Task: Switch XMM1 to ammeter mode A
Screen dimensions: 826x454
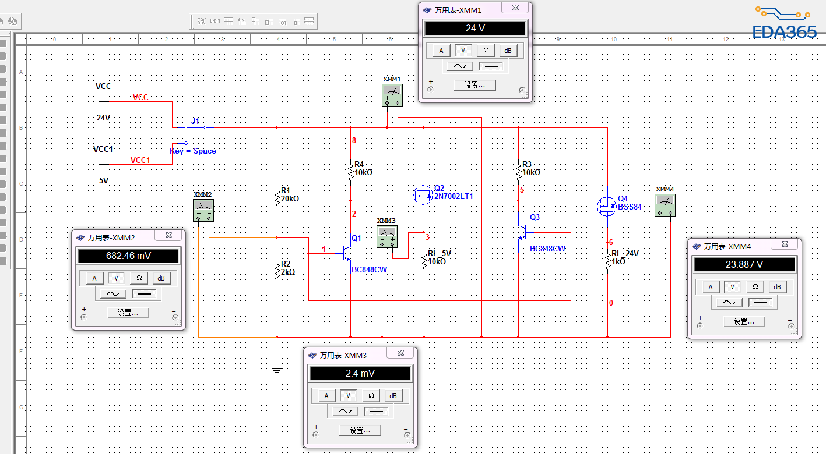Action: [441, 51]
